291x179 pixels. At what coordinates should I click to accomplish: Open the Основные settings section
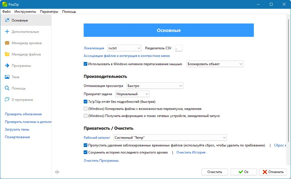click(x=20, y=20)
